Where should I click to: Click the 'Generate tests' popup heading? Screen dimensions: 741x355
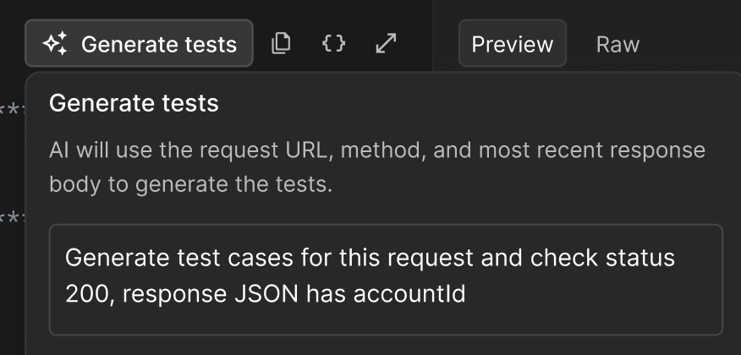coord(134,104)
